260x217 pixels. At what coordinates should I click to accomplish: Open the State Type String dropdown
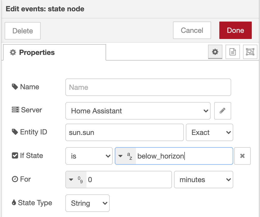point(87,203)
